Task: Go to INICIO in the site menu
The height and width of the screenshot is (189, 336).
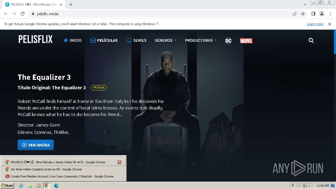Action: point(72,40)
